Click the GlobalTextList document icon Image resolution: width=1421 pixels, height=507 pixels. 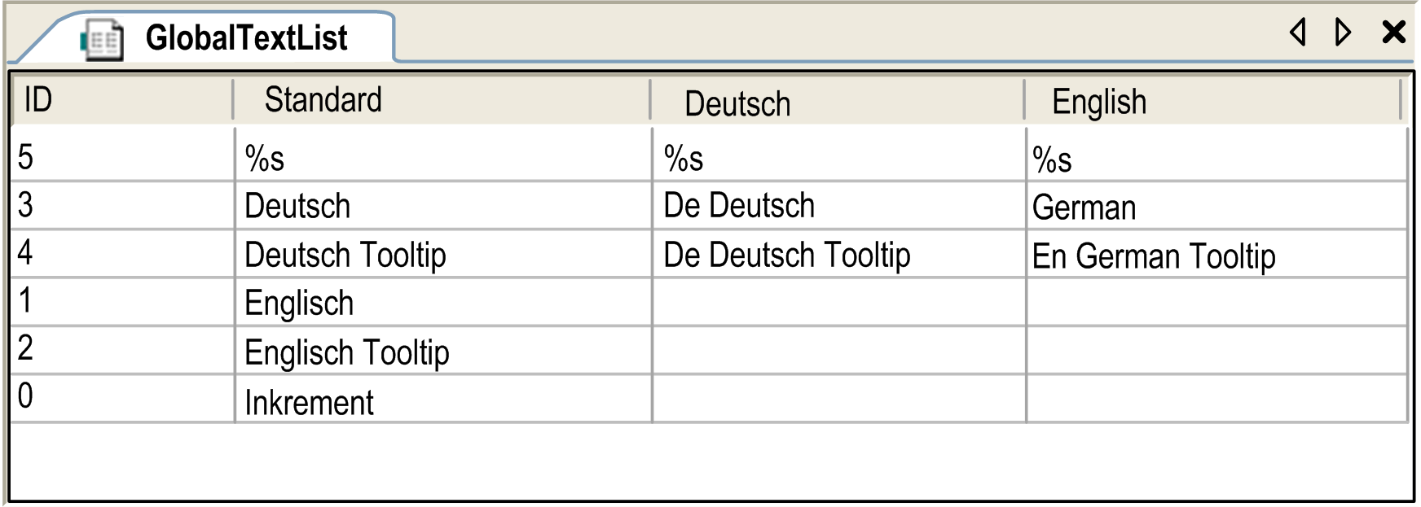click(103, 40)
